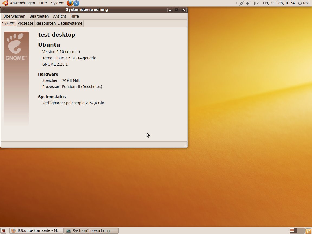Viewport: 312px width, 234px height.
Task: Open the volume control icon
Action: click(248, 3)
